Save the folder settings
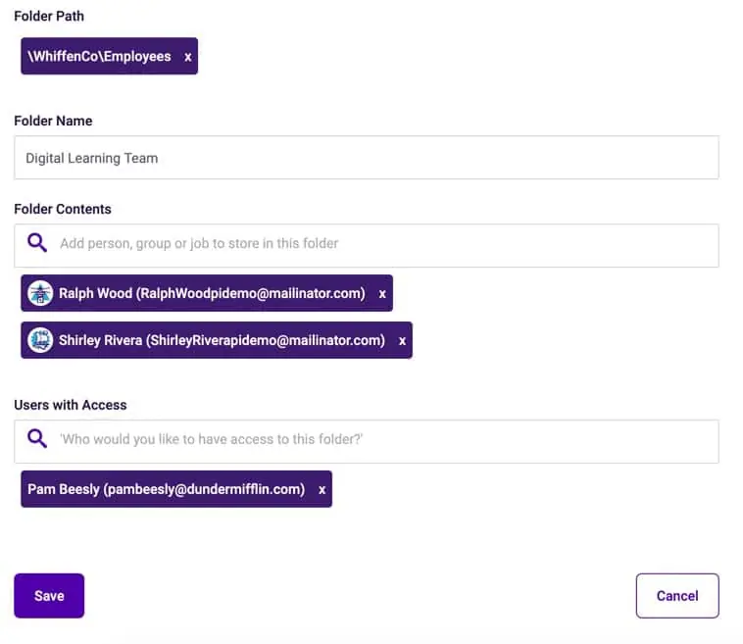Screen dimensions: 743x644 [49, 596]
